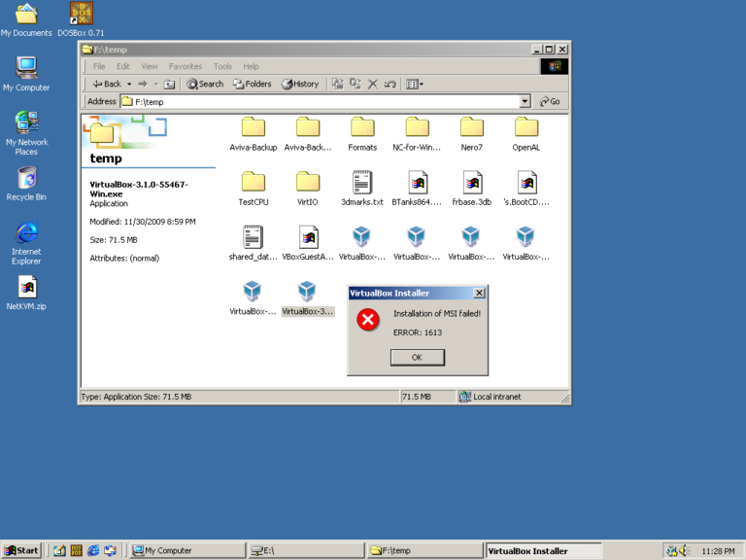This screenshot has height=560, width=746.
Task: Expand the Address bar dropdown arrow
Action: click(x=526, y=101)
